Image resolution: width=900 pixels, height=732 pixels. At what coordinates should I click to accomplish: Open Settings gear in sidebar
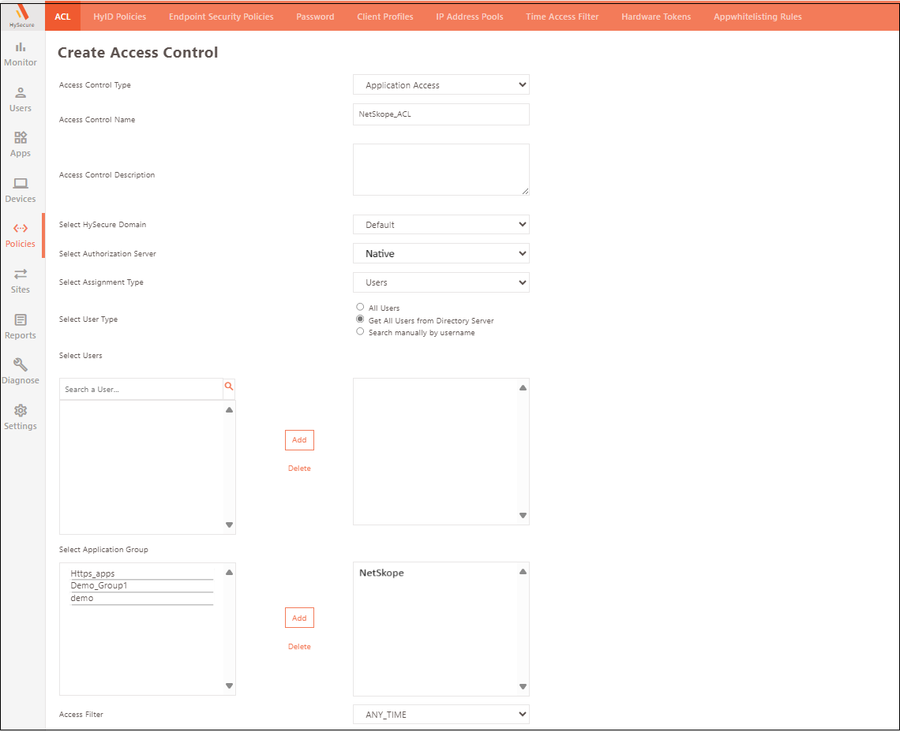coord(21,416)
